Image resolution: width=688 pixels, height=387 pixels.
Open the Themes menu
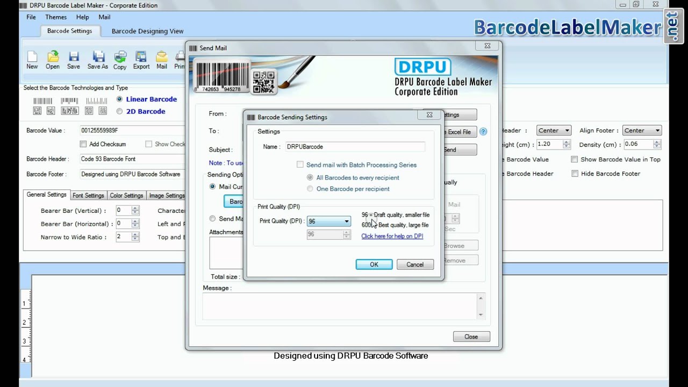pos(56,17)
